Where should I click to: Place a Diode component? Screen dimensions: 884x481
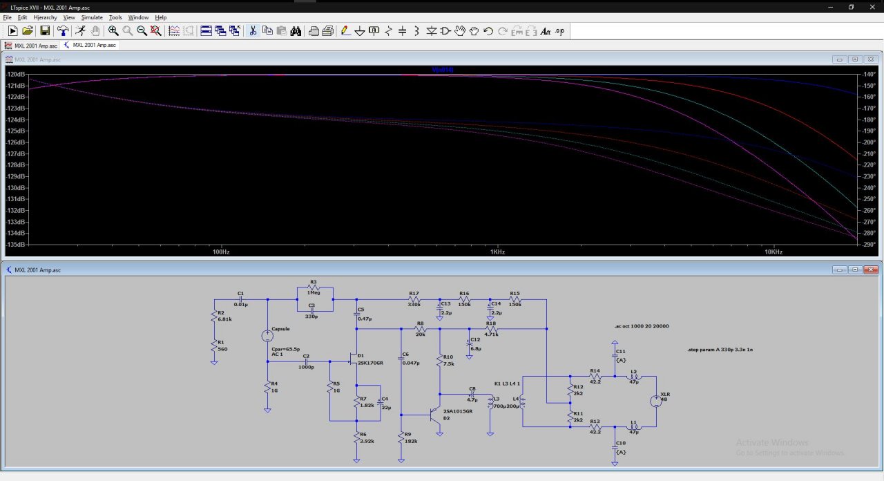[432, 31]
